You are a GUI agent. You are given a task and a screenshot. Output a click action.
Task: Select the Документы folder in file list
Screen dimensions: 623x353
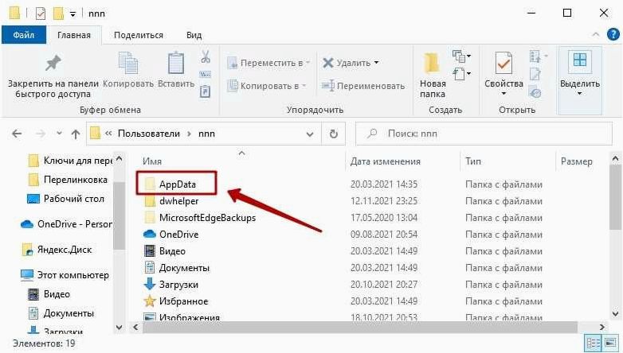[x=184, y=268]
